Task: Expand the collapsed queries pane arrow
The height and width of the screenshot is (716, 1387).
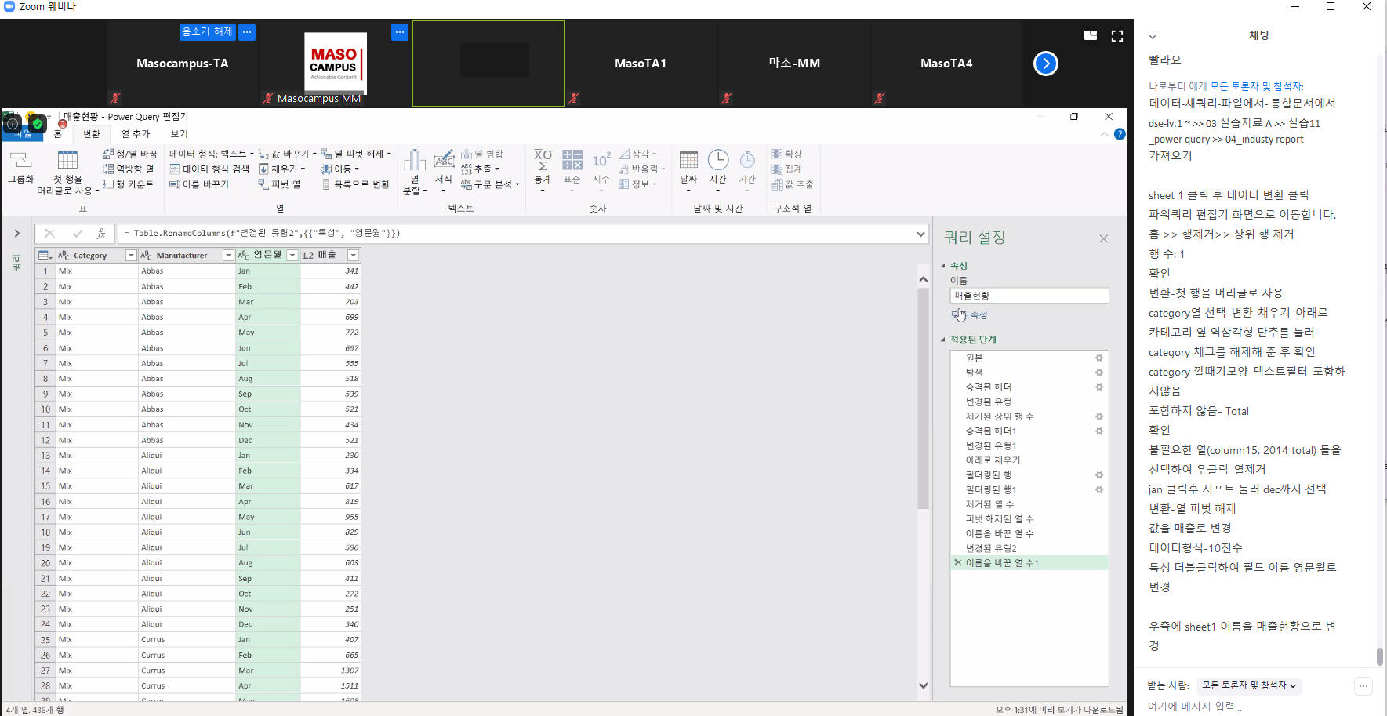Action: pyautogui.click(x=16, y=234)
